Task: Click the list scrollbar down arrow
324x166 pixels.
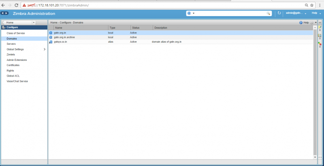Action: point(315,157)
